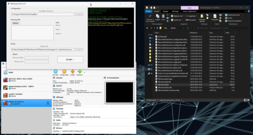The width and height of the screenshot is (253, 135).
Task: Select Kali-Linux-2020.1-vbox-amd64 VM
Action: (26, 79)
